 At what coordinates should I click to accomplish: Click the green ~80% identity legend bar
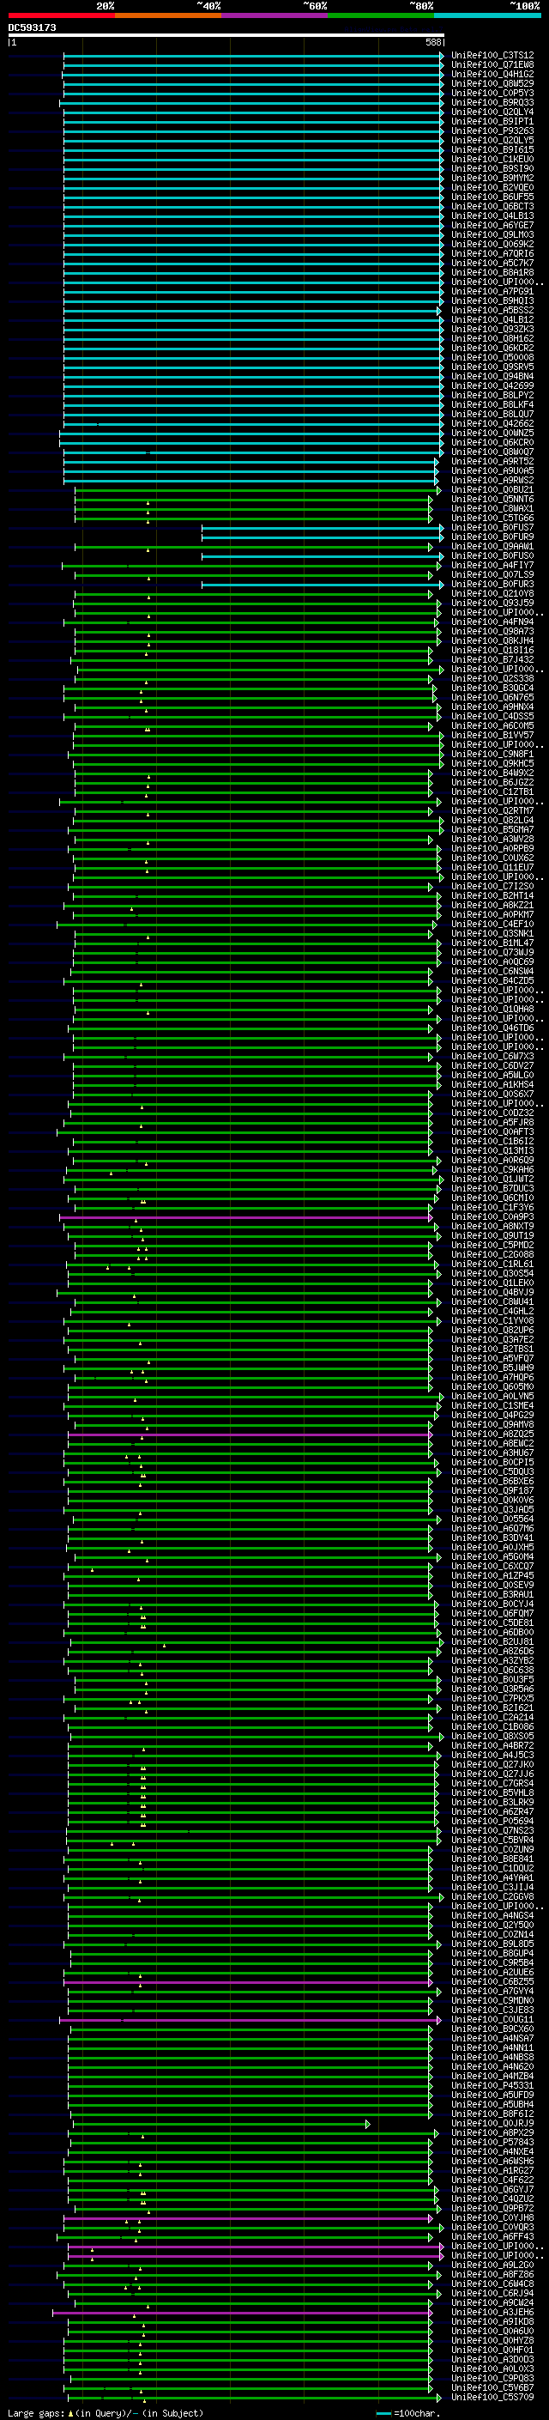(x=381, y=15)
